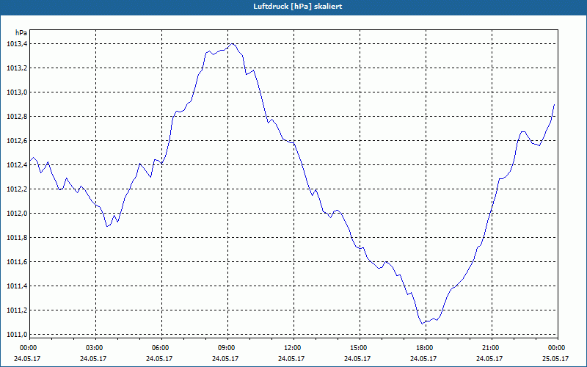The width and height of the screenshot is (587, 367).
Task: Select the 1012,4 y-axis label
Action: pyautogui.click(x=17, y=165)
